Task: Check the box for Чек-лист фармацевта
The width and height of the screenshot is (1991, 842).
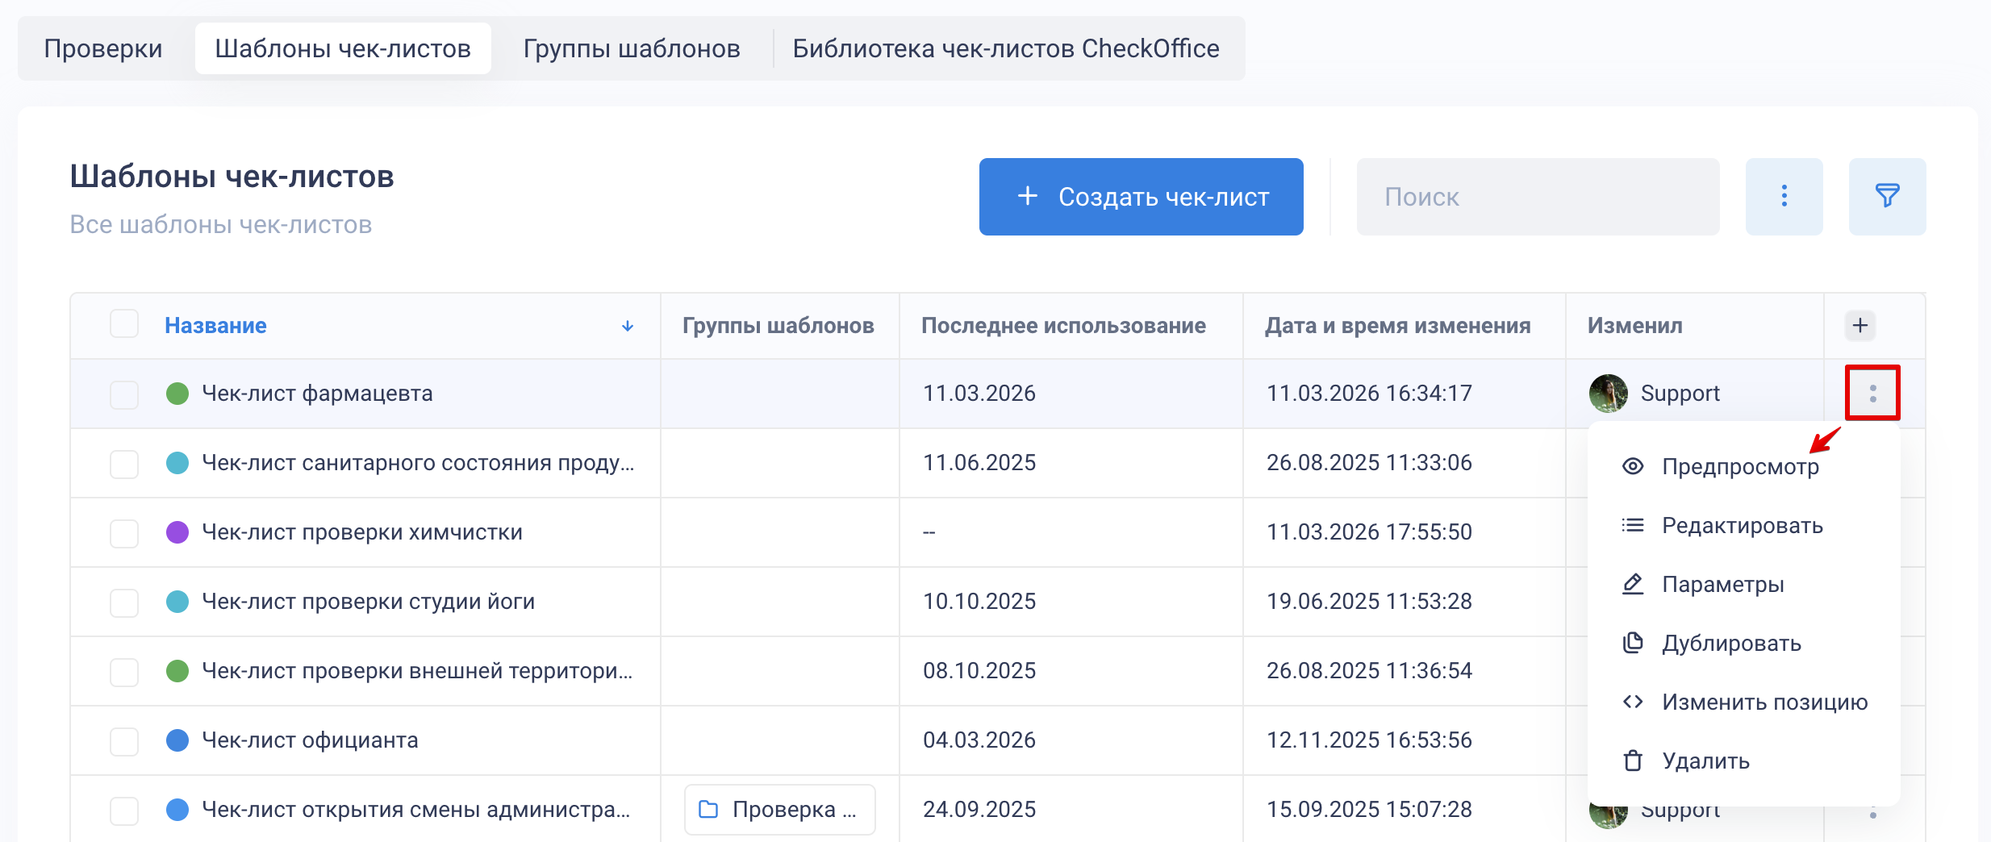Action: (124, 394)
